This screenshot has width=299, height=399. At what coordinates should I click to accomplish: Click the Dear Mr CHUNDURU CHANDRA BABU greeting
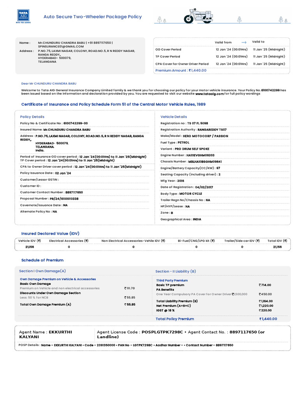tap(49, 83)
